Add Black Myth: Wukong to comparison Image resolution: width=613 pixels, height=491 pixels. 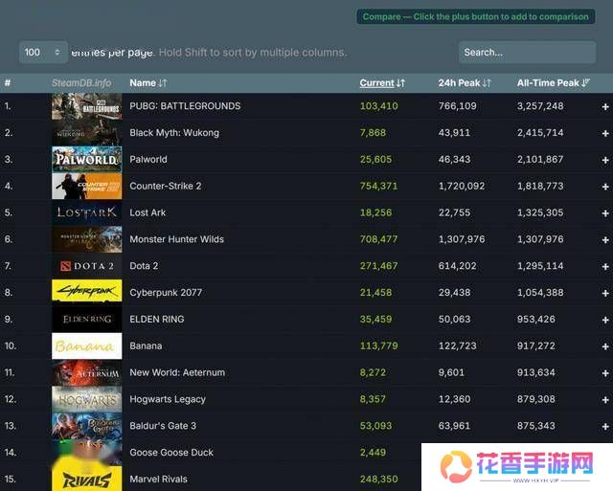(x=604, y=133)
